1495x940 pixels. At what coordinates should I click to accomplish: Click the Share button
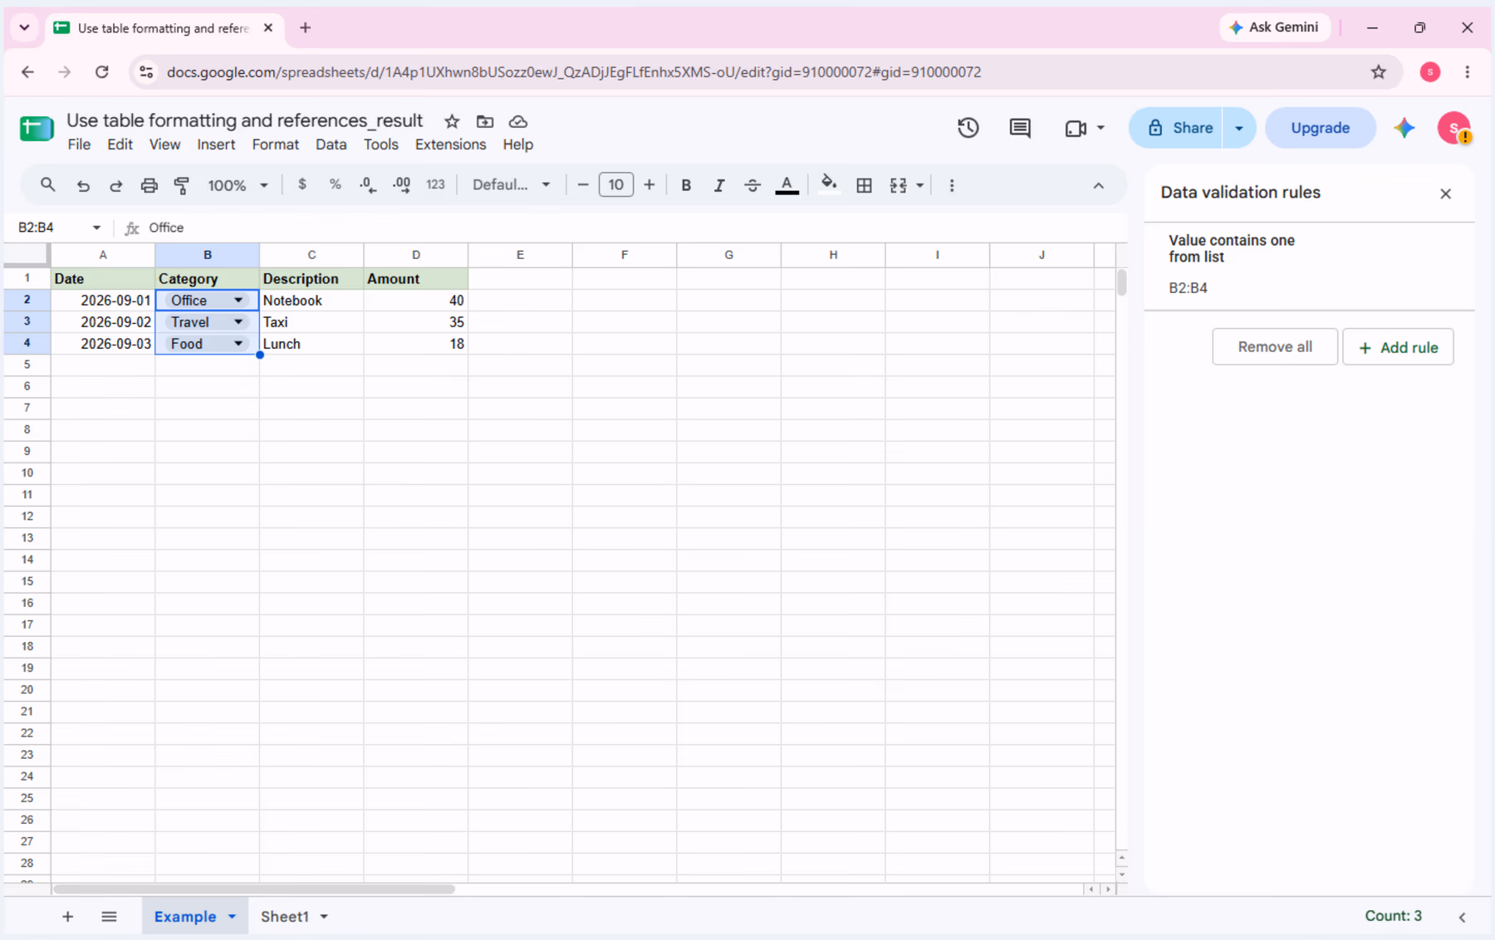click(1176, 128)
